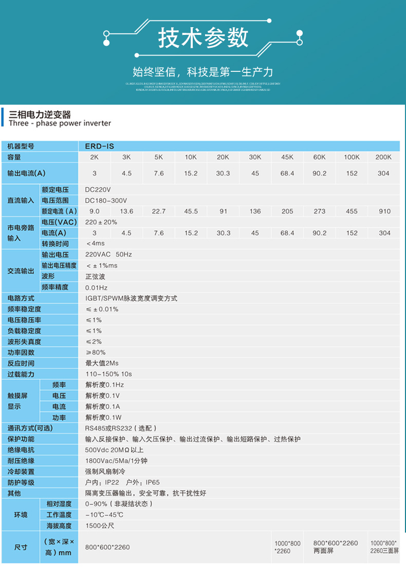
Task: Click the 市电旁路输入 group label
Action: point(21,233)
